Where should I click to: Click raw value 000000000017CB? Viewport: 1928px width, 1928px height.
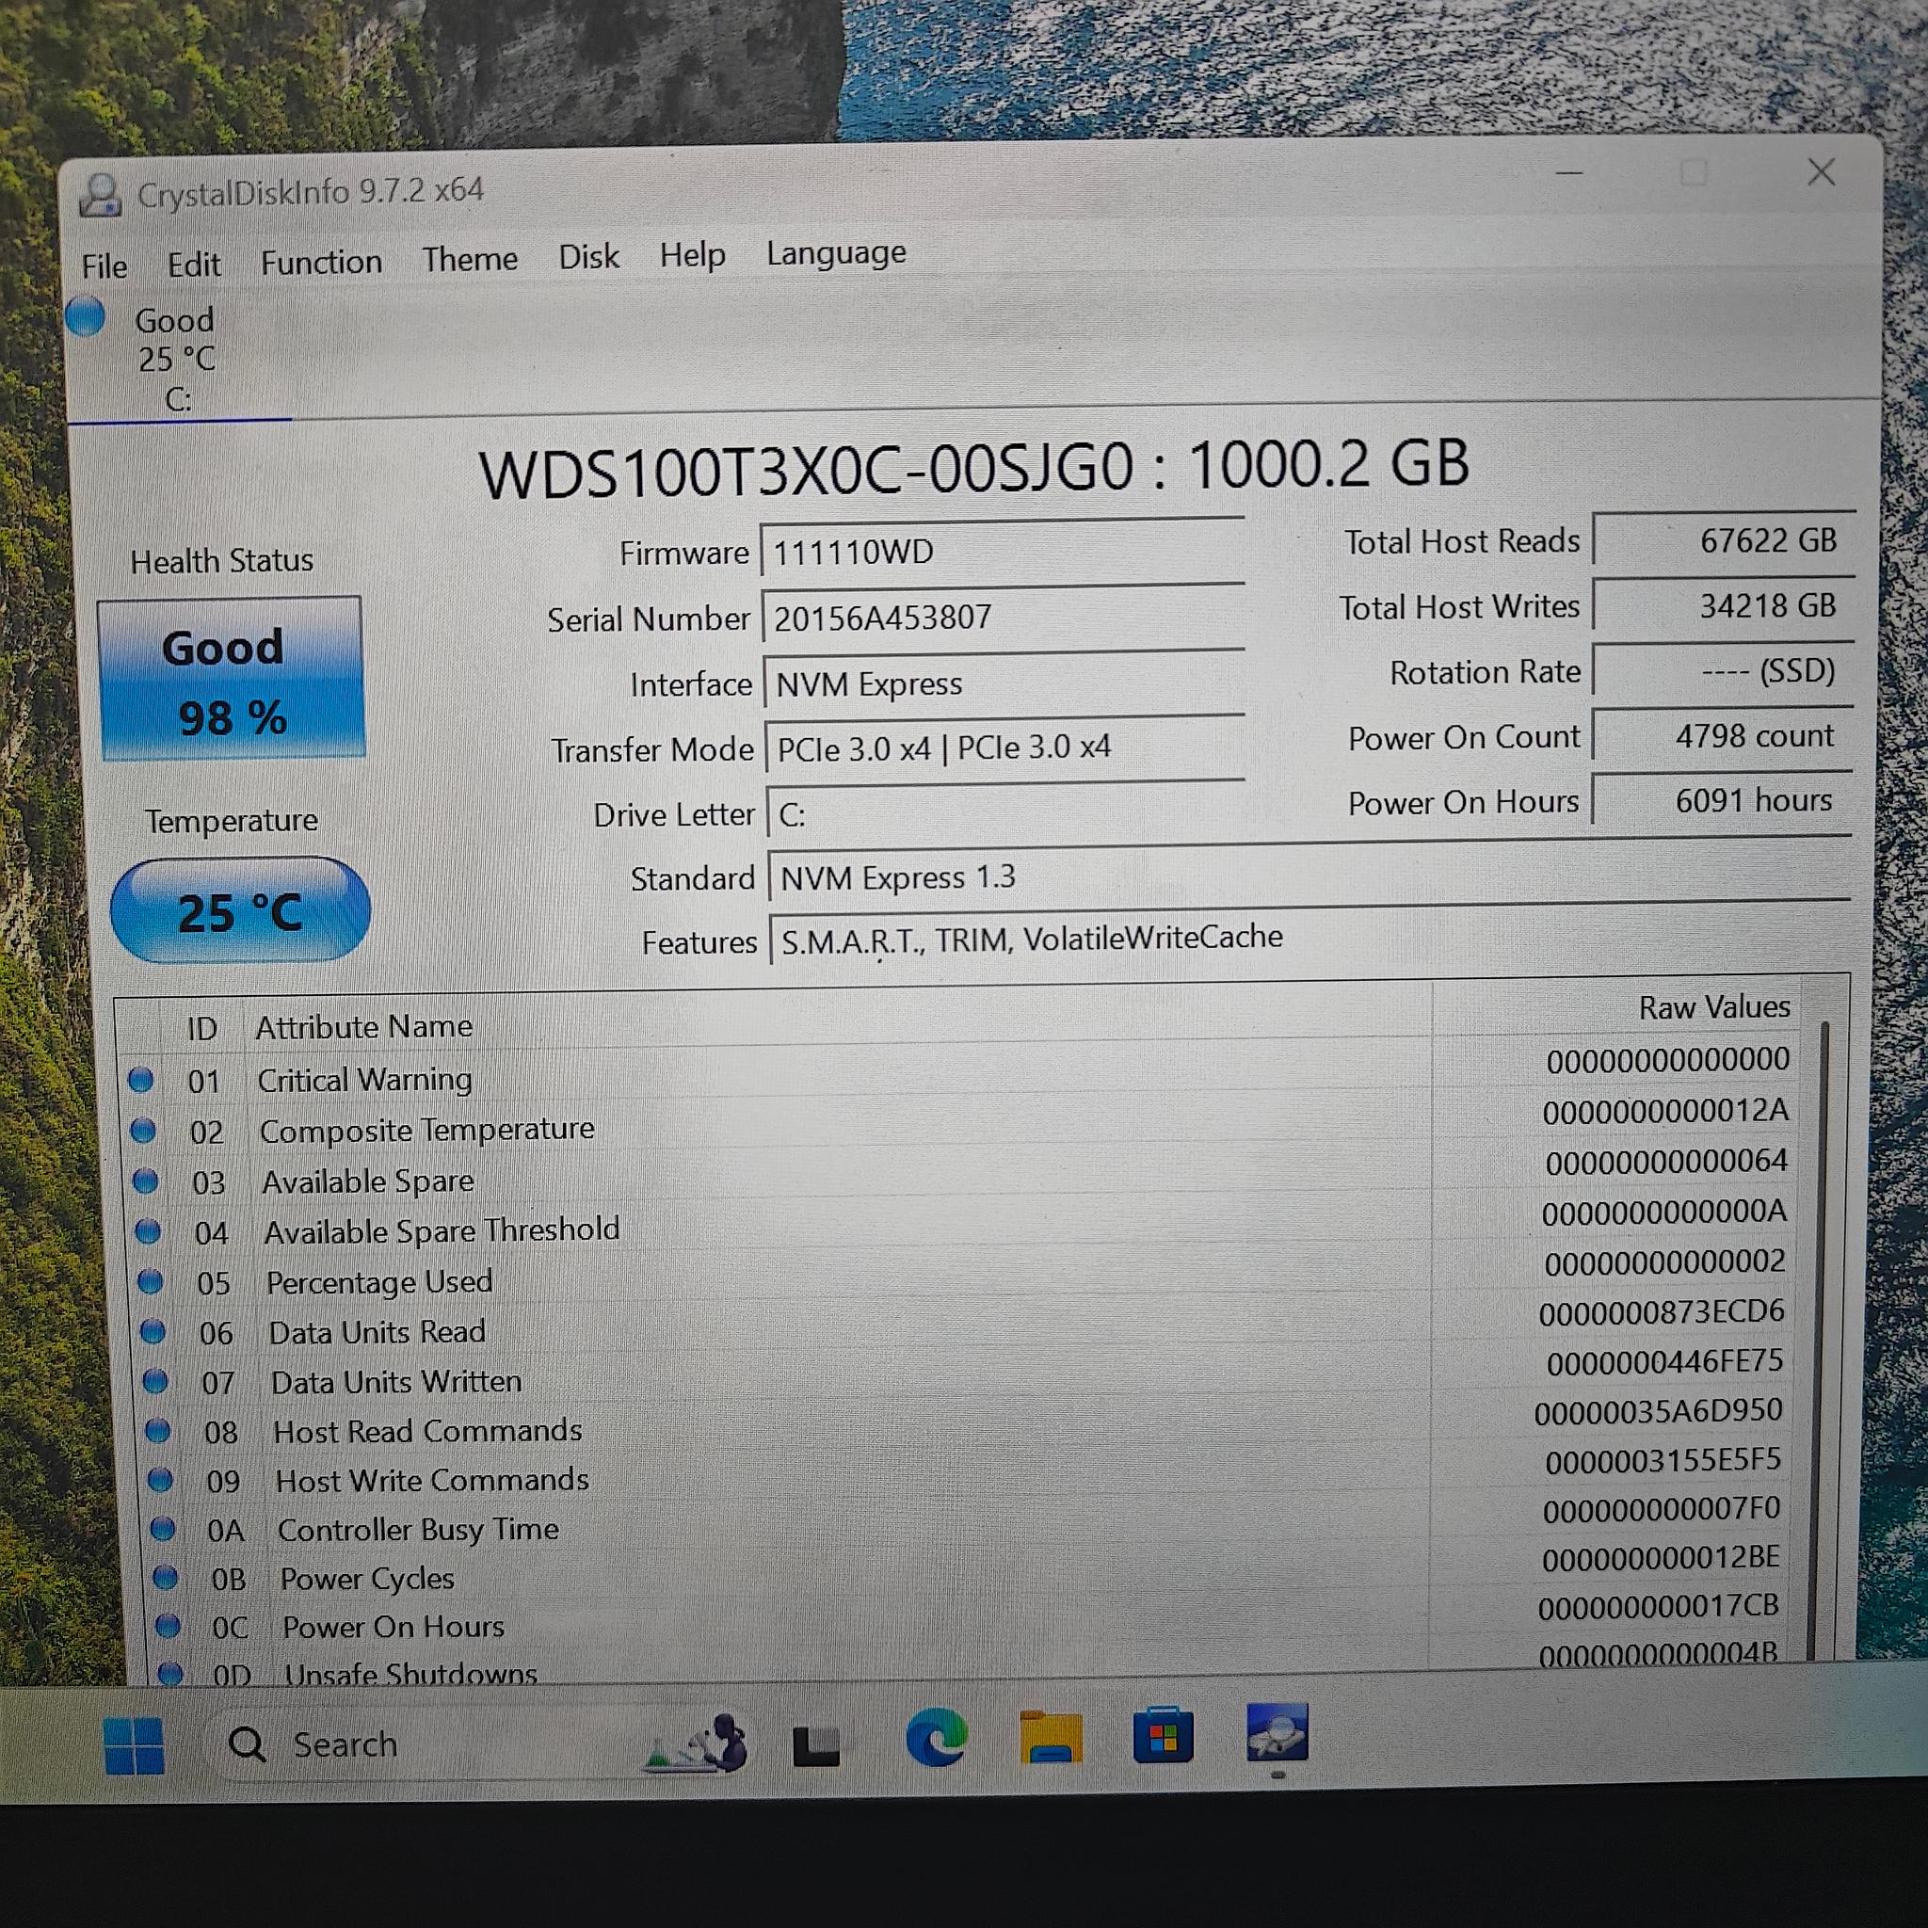[x=1659, y=1606]
